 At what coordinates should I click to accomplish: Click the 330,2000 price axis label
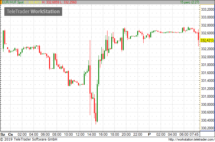(207, 128)
